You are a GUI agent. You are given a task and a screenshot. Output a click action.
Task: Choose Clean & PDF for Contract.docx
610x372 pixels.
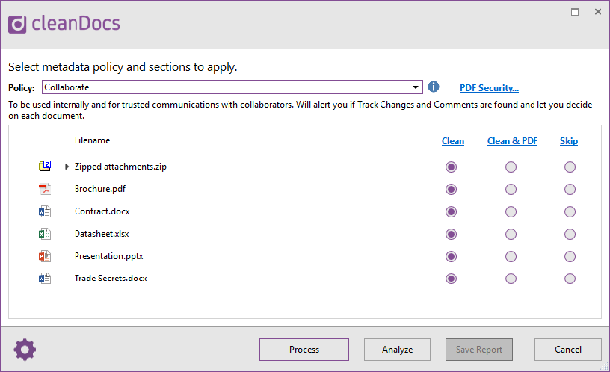click(511, 212)
